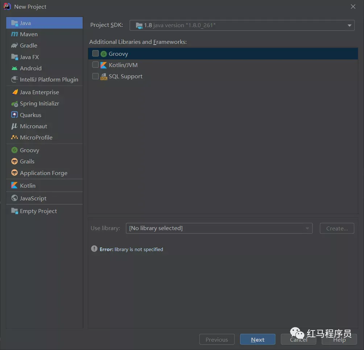
Task: Click the Spring Initializr leaf icon
Action: click(x=15, y=104)
